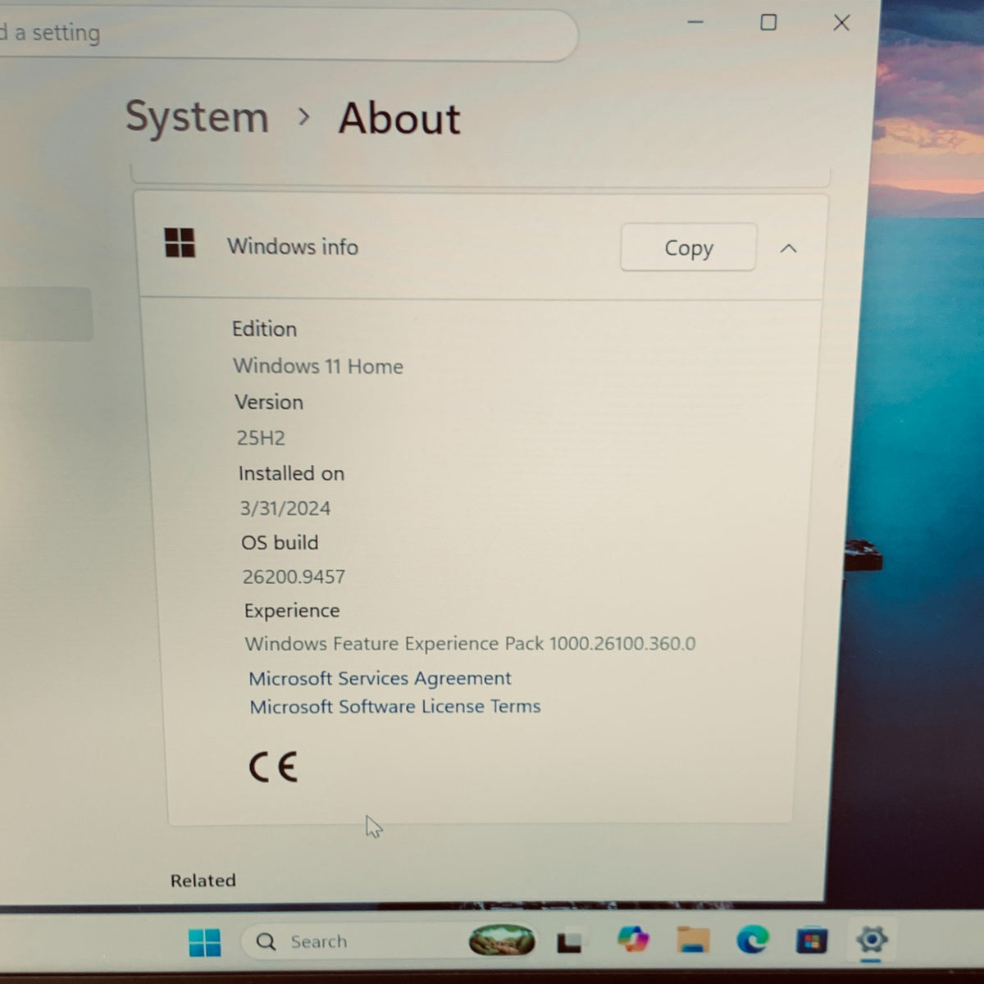The width and height of the screenshot is (984, 984).
Task: Launch Microsoft Edge from the taskbar
Action: coord(752,939)
